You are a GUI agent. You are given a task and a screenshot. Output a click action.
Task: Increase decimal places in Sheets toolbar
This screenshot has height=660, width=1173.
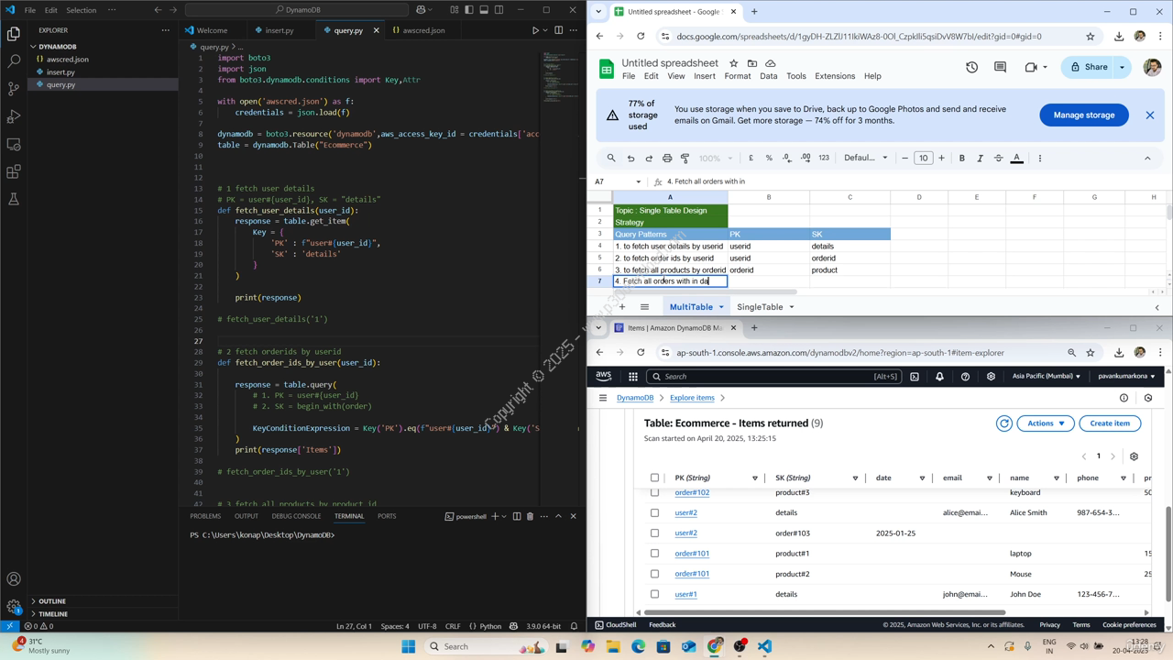[806, 158]
